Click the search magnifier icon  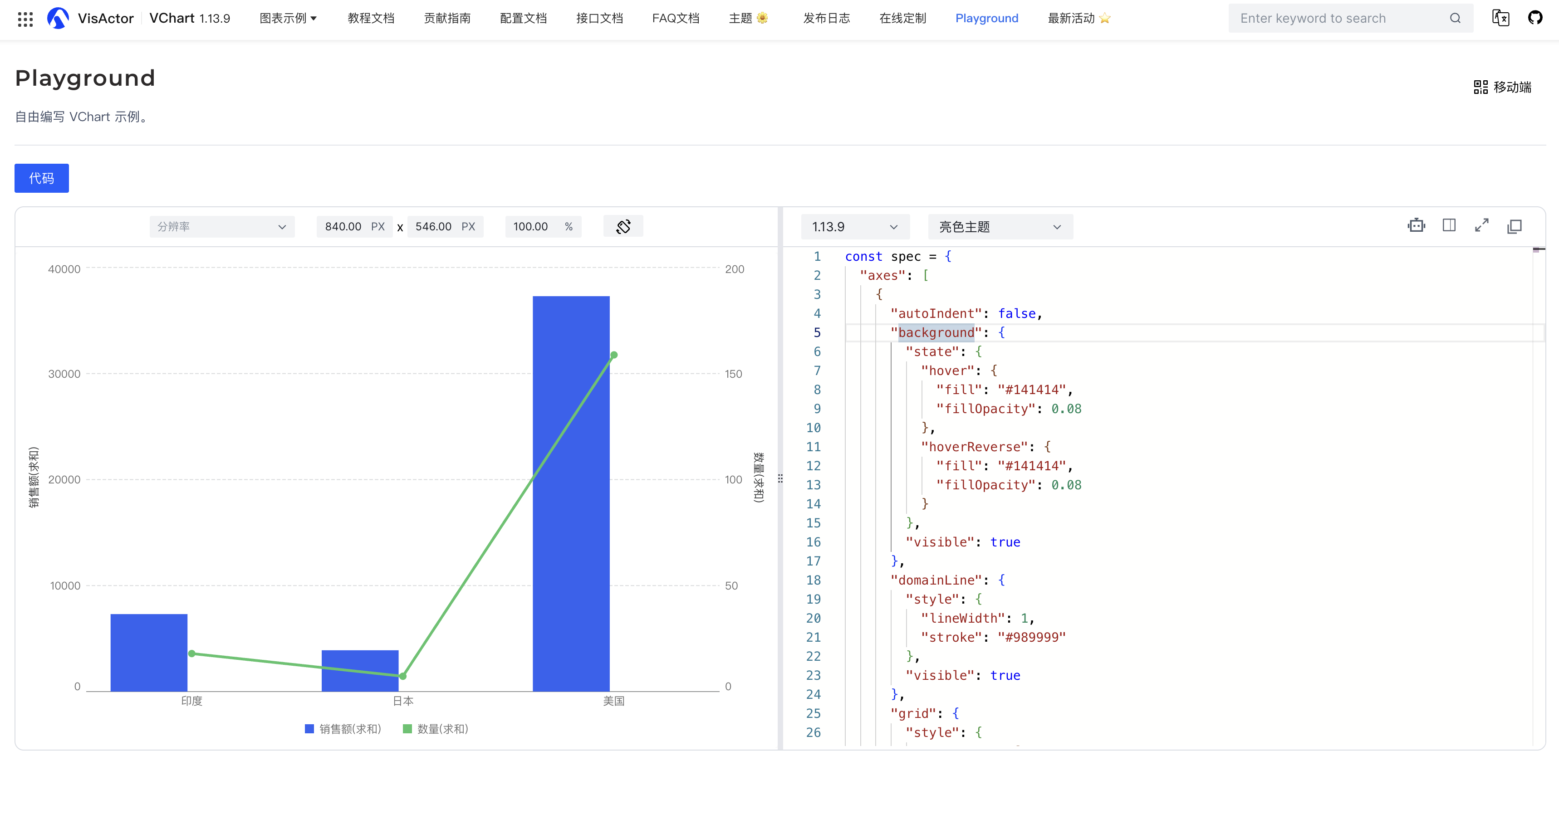pyautogui.click(x=1455, y=18)
